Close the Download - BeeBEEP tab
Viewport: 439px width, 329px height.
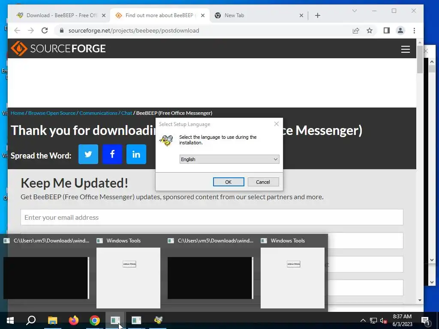(104, 15)
